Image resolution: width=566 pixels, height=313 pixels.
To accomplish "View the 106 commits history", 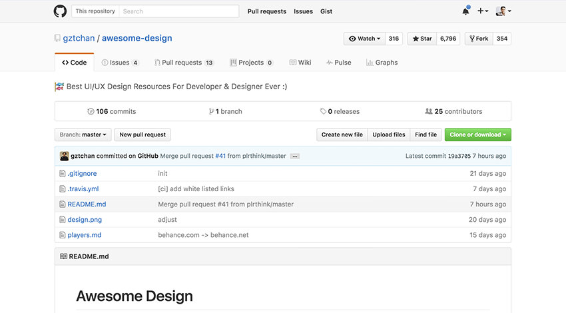I will pos(112,112).
